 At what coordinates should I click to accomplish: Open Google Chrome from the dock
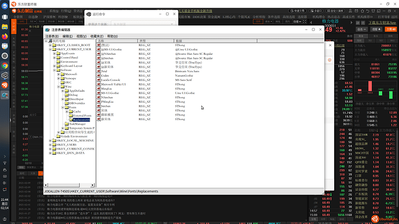[5, 66]
